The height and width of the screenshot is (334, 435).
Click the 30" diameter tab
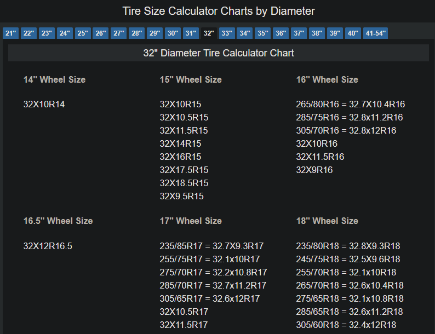173,33
